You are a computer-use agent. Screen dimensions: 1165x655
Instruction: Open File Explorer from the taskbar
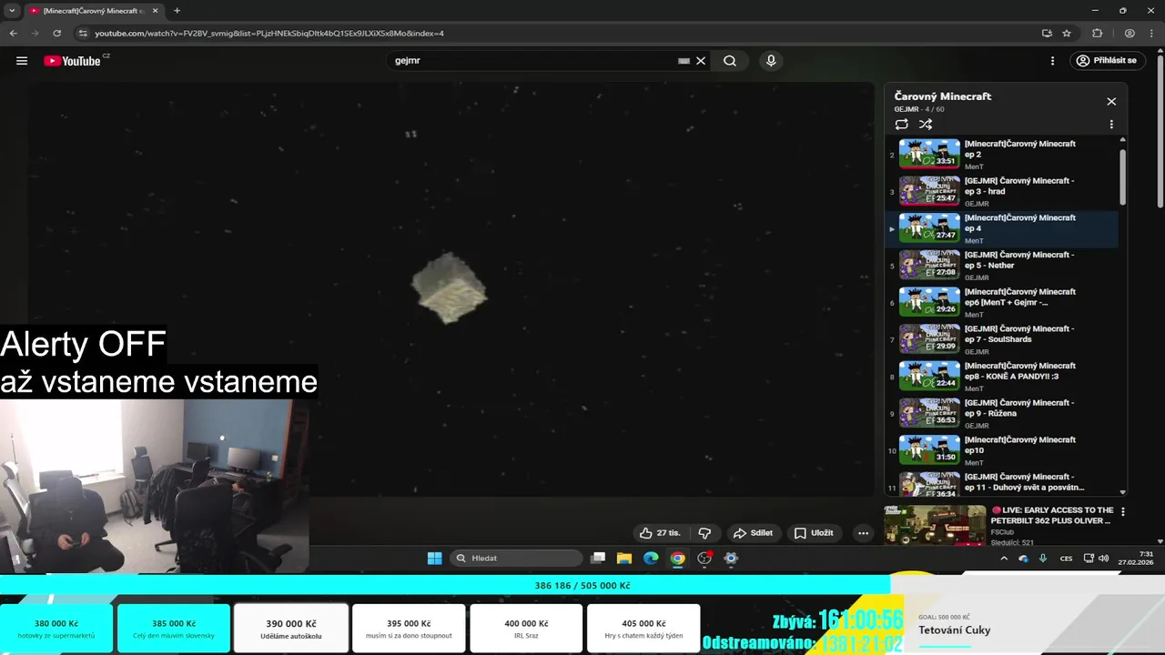[x=624, y=558]
